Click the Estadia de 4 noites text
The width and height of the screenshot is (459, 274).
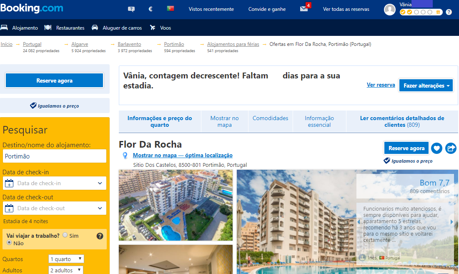click(x=25, y=221)
